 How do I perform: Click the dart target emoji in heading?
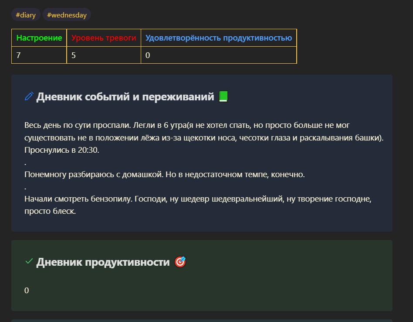pyautogui.click(x=180, y=262)
